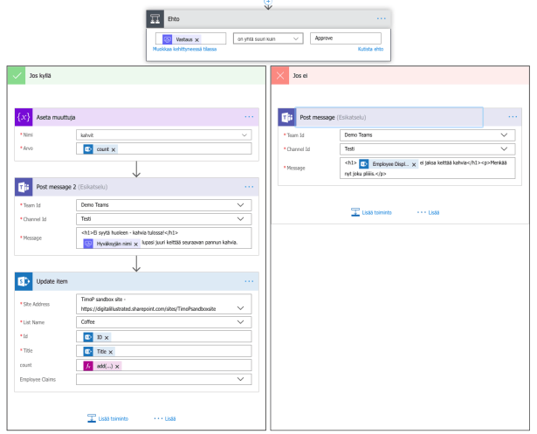Click 'Muokkaa kehittyneessä tilassa' link
Viewport: 537px width, 434px height.
[186, 51]
